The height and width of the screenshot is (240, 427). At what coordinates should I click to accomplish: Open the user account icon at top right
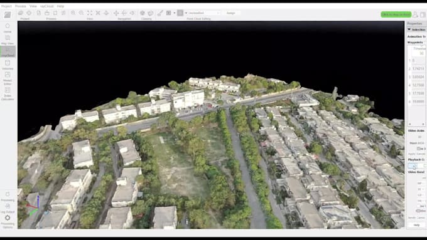pos(415,14)
